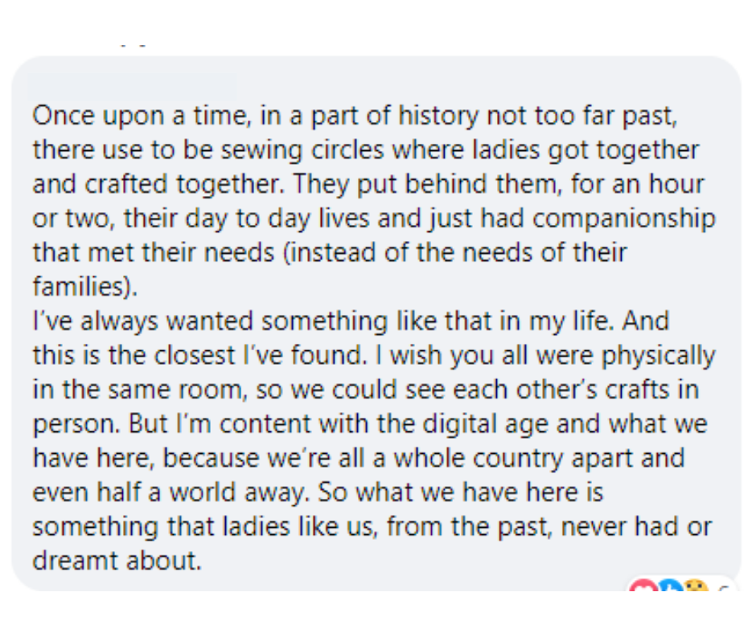Click the word 'families)' in the comment
Image resolution: width=756 pixels, height=633 pixels.
(82, 287)
